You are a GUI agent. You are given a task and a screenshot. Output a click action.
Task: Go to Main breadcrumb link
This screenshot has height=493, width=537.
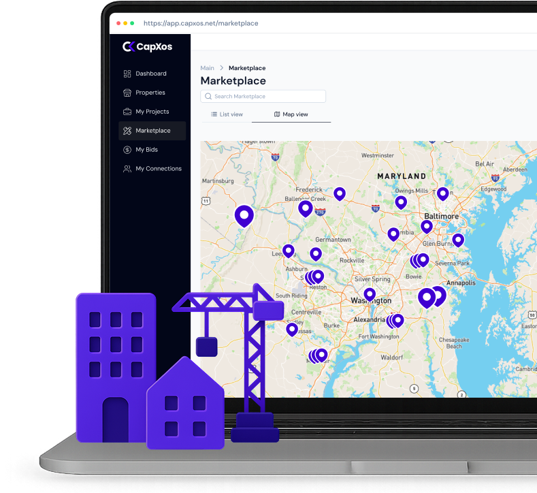point(207,68)
